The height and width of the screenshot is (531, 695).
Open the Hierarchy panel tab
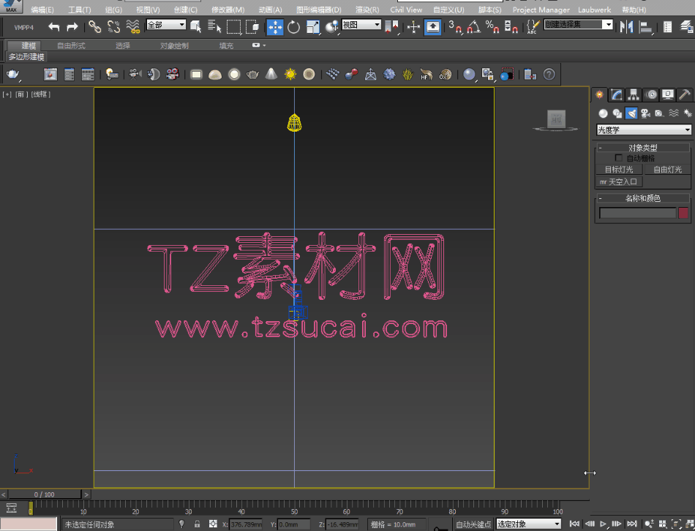coord(634,94)
